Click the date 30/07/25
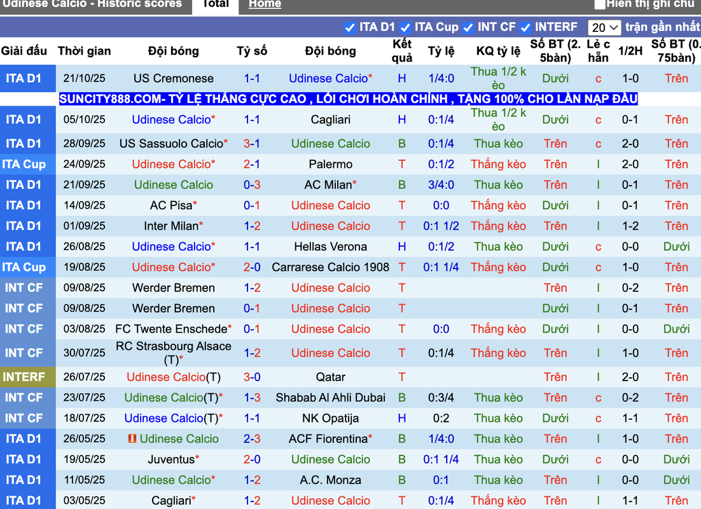 (84, 353)
